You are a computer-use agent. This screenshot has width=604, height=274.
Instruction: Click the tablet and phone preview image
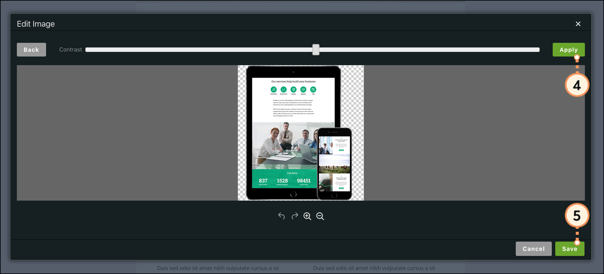[300, 133]
